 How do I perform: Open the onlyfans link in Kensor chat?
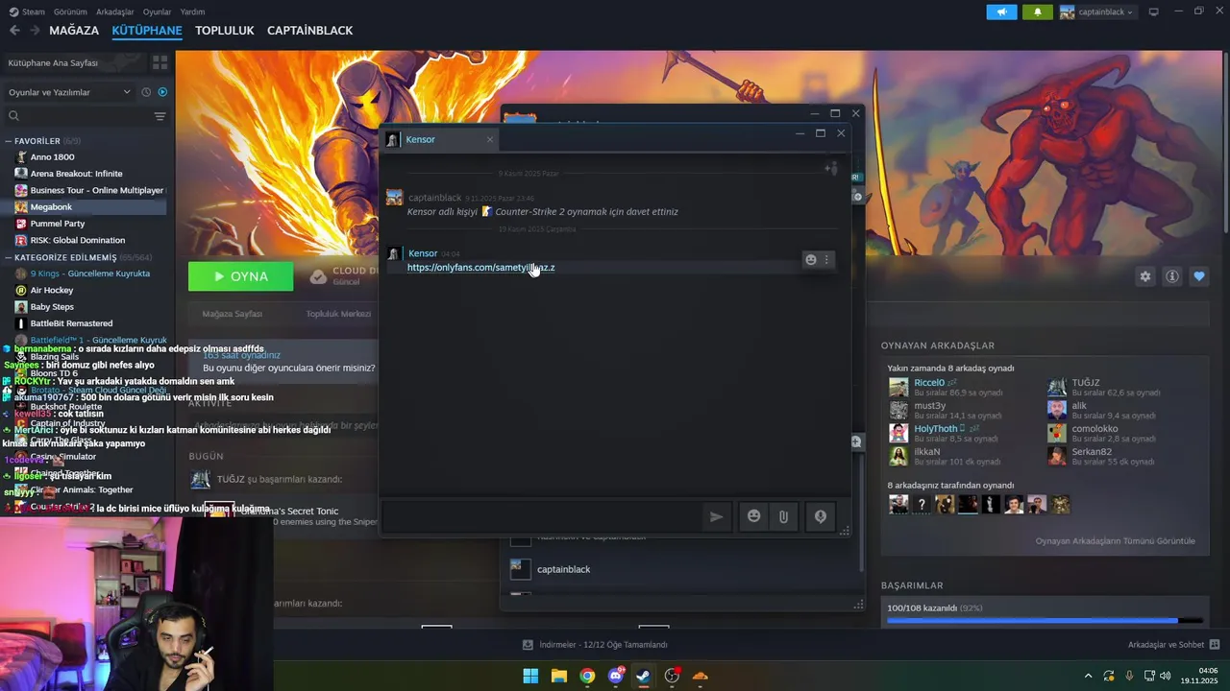point(480,268)
